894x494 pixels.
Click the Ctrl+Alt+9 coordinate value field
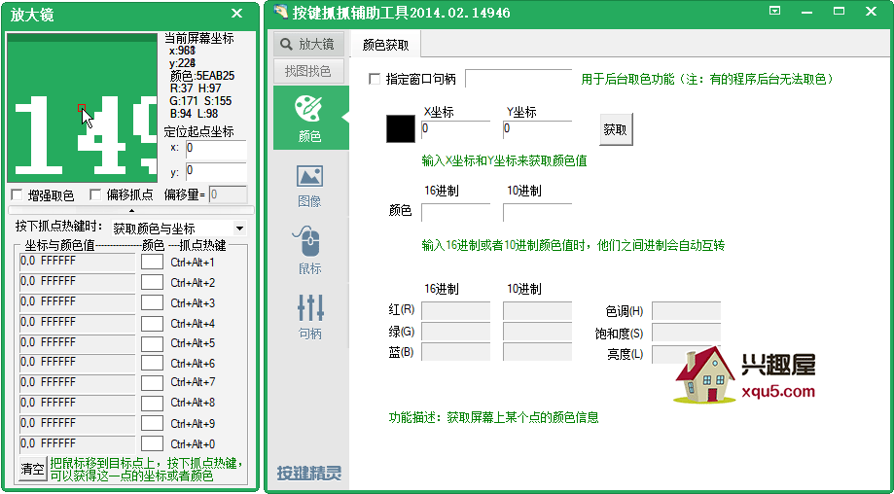click(x=78, y=424)
